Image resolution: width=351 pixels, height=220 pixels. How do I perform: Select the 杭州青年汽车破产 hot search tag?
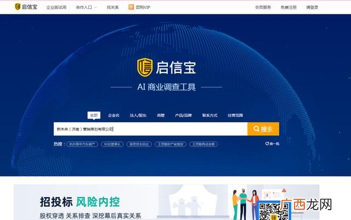pos(82,144)
